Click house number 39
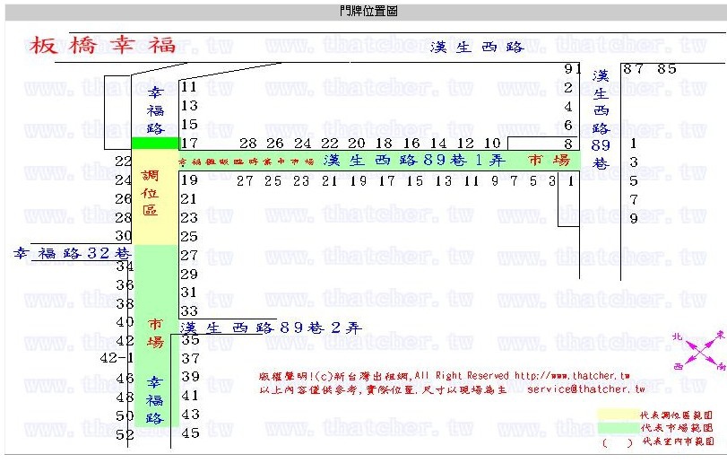 click(x=191, y=376)
